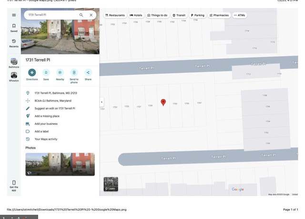Select the Transit chip
Viewport: 305px width, 219px height.
coord(179,15)
